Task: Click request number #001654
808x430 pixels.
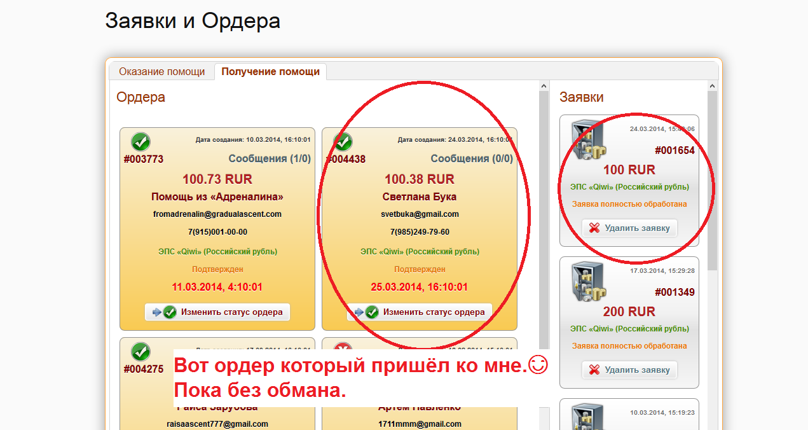Action: 674,151
